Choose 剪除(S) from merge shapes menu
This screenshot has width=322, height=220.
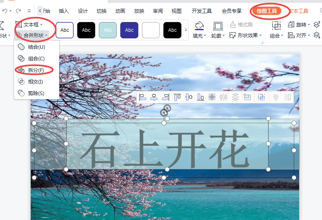[36, 93]
